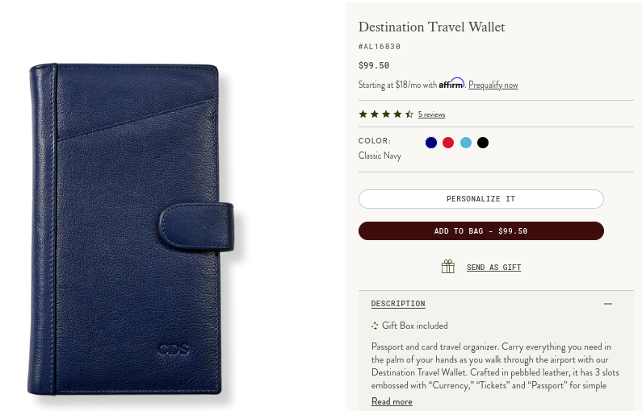Open the 5 reviews link
The width and height of the screenshot is (642, 411).
click(431, 114)
